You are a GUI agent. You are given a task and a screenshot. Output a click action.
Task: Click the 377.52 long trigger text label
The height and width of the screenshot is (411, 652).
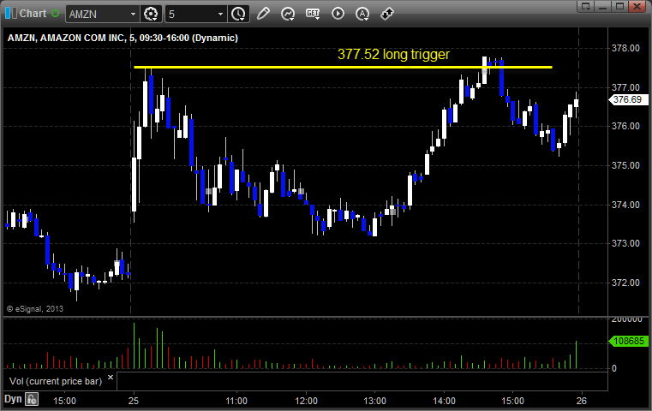393,55
